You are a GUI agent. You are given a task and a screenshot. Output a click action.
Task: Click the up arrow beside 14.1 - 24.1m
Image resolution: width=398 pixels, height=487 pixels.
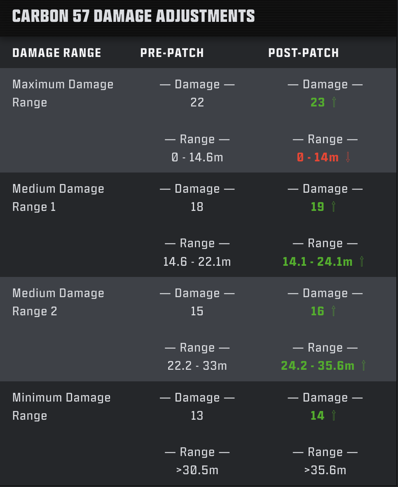tap(362, 261)
